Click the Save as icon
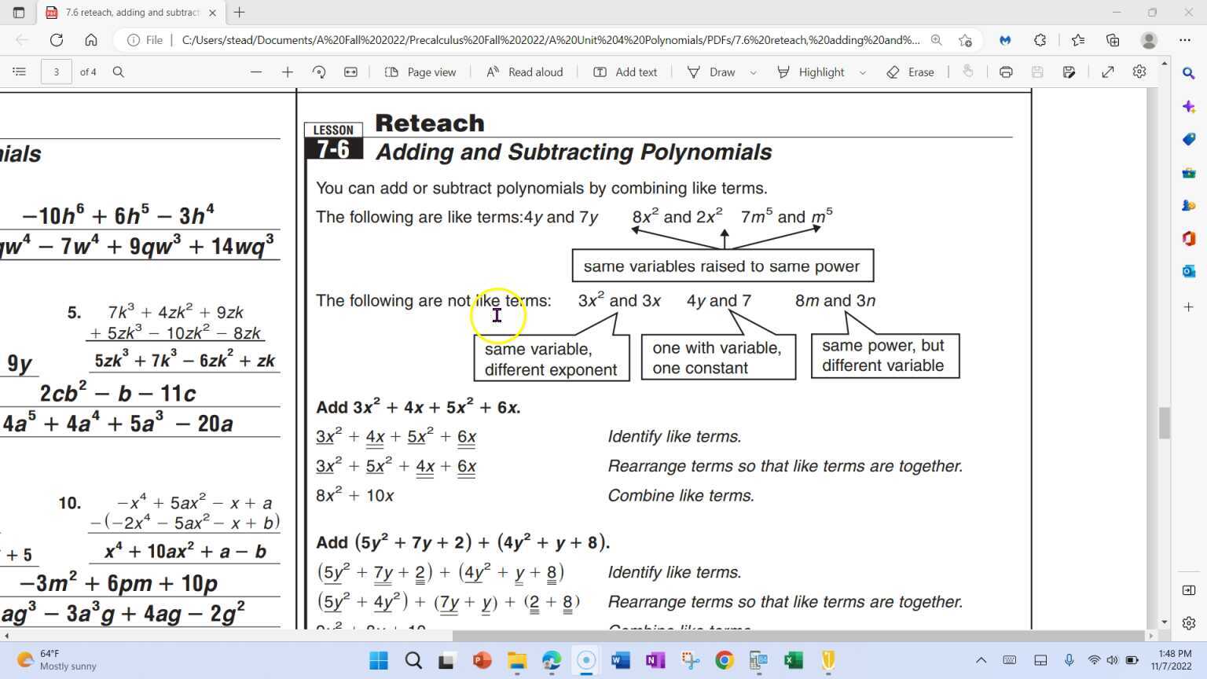 coord(1069,72)
